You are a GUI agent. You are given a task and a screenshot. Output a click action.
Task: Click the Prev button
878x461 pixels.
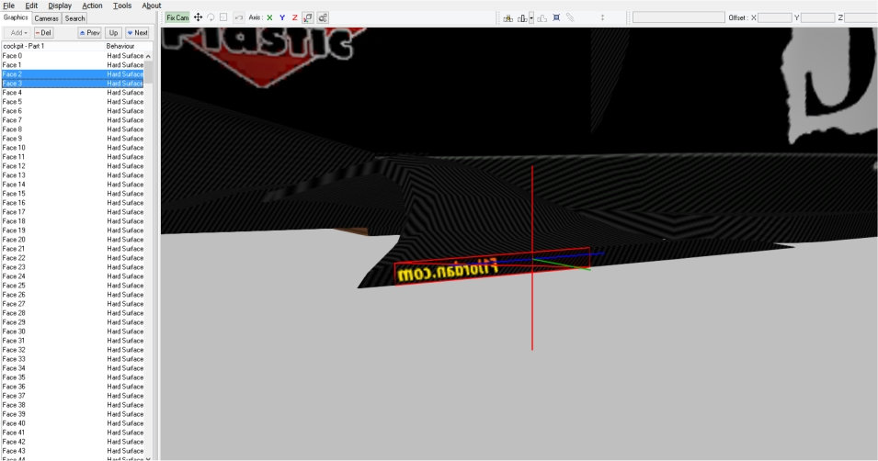(89, 33)
